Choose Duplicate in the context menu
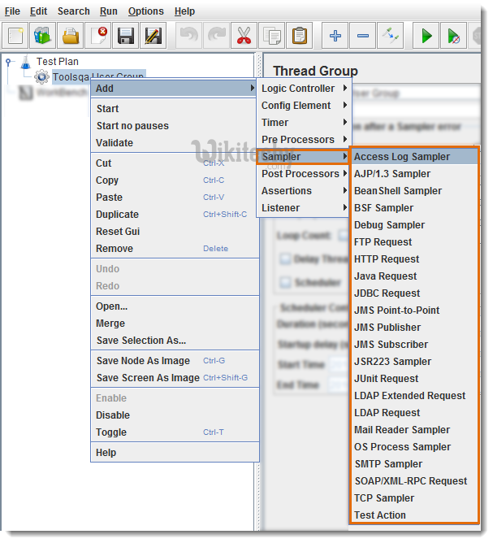This screenshot has height=543, width=493. pyautogui.click(x=118, y=215)
